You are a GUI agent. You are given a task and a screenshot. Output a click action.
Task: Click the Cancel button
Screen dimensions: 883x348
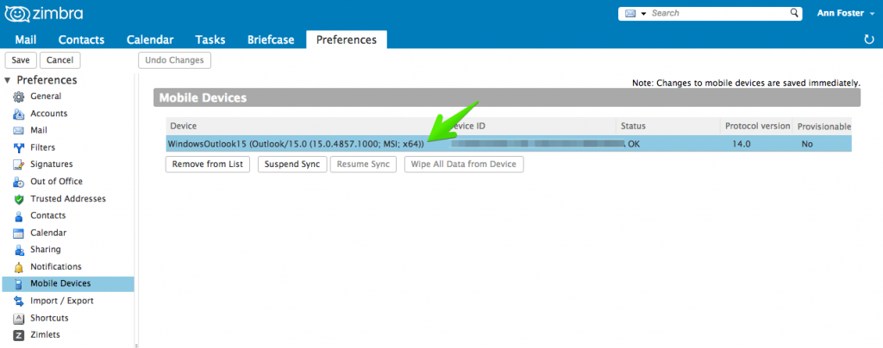(x=59, y=60)
